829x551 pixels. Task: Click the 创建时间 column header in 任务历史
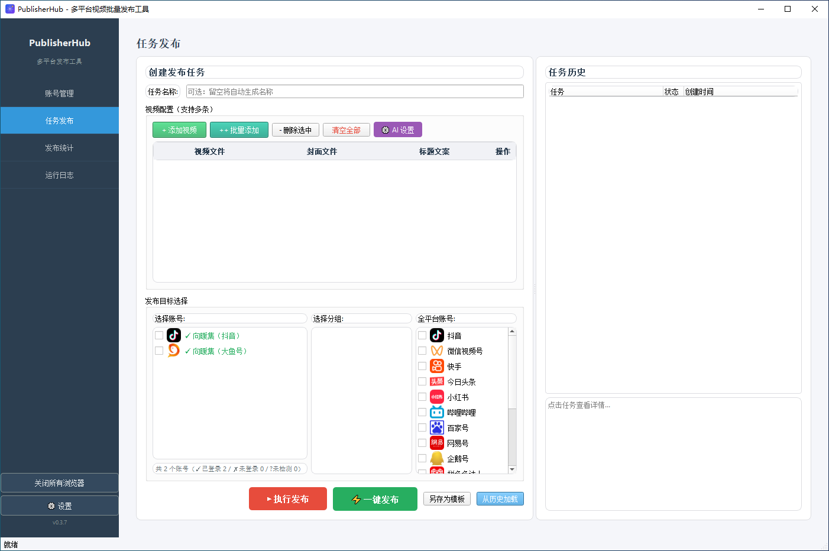tap(740, 92)
